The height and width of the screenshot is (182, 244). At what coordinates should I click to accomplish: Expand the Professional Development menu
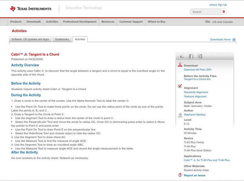80,22
